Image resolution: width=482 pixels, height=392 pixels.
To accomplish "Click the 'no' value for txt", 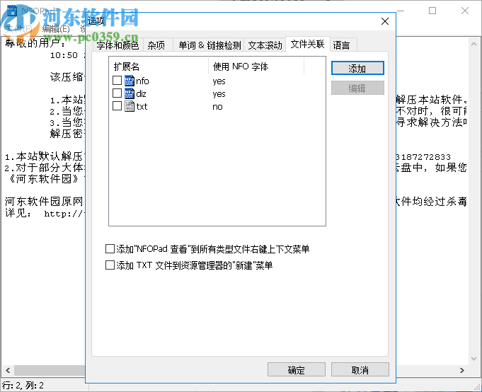I will coord(217,107).
